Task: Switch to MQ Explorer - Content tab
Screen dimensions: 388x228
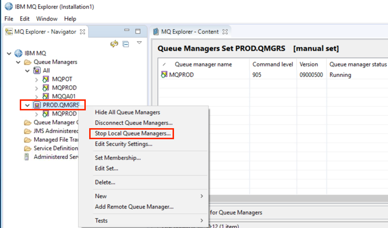Action: 190,32
